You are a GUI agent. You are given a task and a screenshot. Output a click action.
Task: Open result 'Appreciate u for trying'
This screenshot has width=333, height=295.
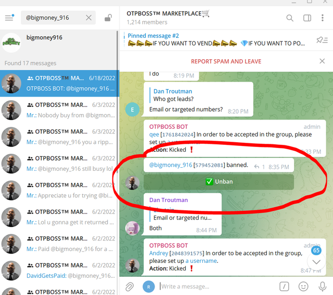pyautogui.click(x=58, y=190)
